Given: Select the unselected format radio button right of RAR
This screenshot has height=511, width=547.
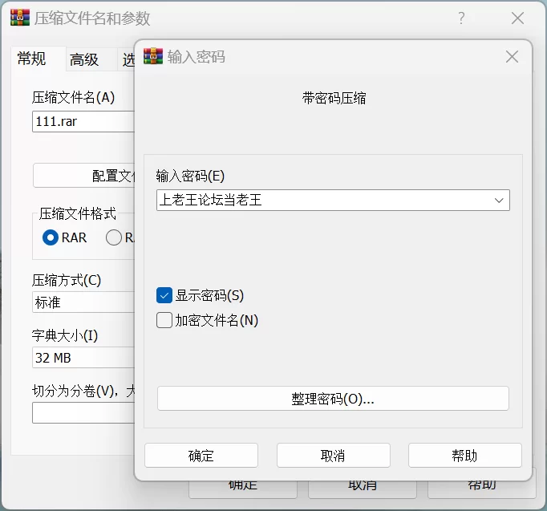Looking at the screenshot, I should (114, 237).
